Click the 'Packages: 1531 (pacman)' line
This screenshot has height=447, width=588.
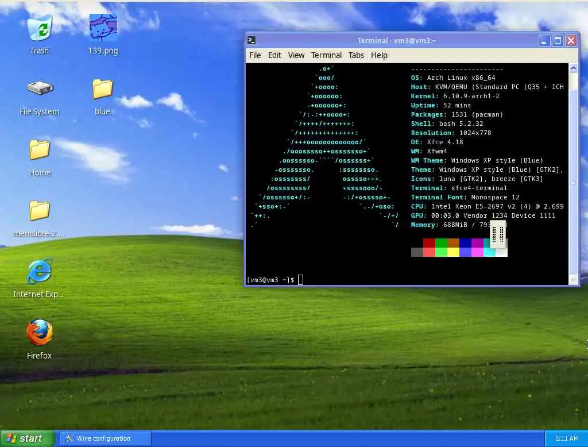point(457,114)
